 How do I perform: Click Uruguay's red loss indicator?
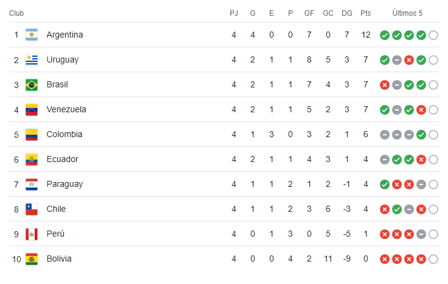[409, 60]
